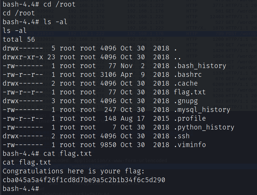Click the .bash_history file entry
Image resolution: width=257 pixels, height=195 pixels.
click(x=200, y=66)
